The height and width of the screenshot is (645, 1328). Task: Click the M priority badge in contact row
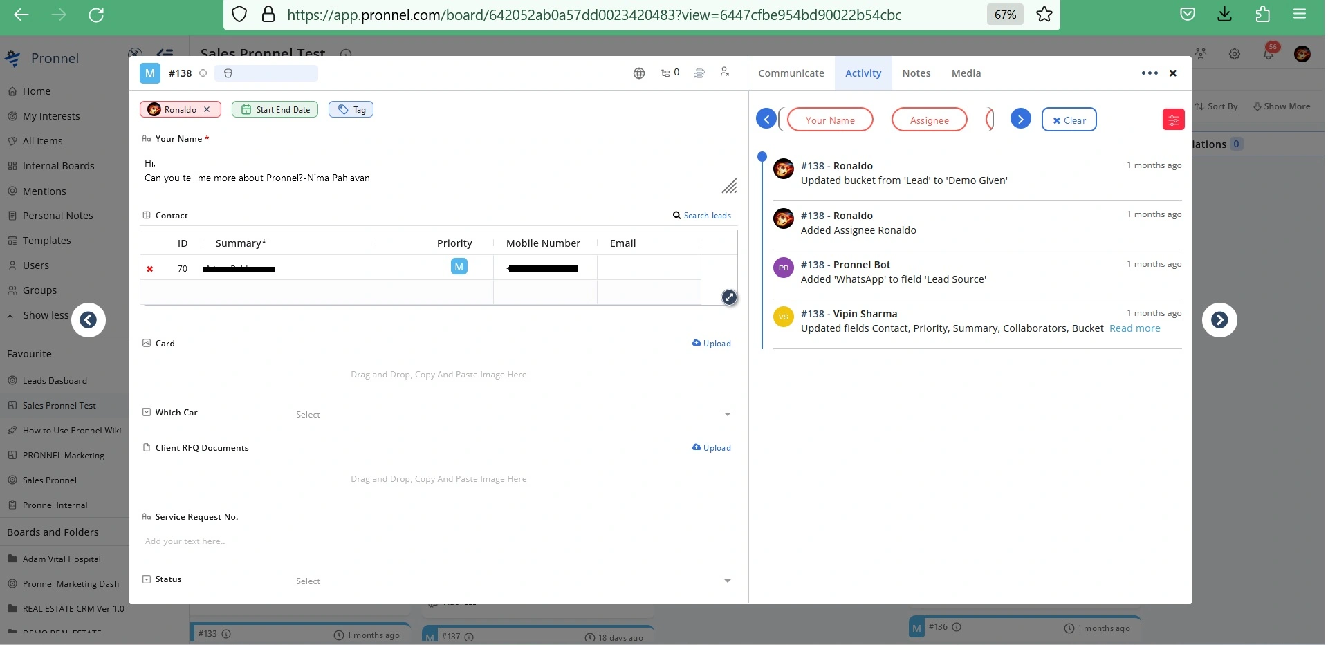click(x=459, y=267)
